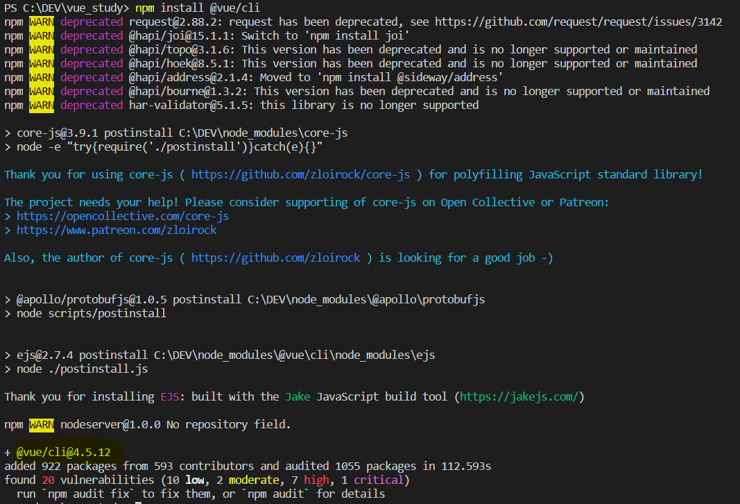Click the red '20' vulnerabilities count
Viewport: 740px width, 504px height.
[48, 480]
